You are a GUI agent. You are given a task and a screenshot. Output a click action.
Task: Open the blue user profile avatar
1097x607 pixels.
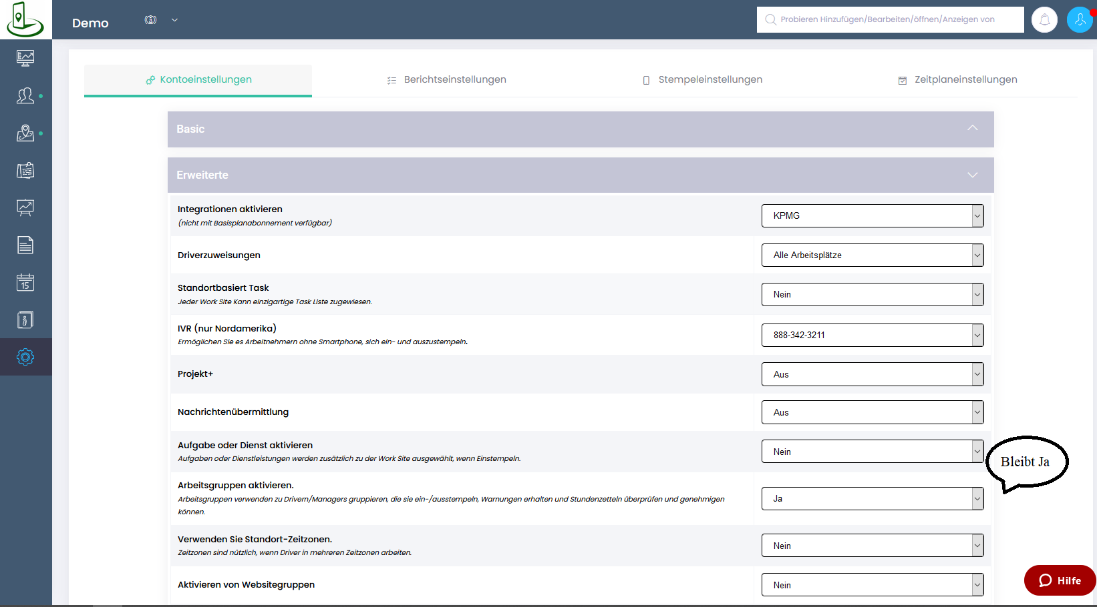click(1080, 20)
